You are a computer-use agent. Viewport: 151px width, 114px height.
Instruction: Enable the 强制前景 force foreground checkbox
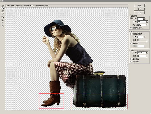[x=131, y=43]
